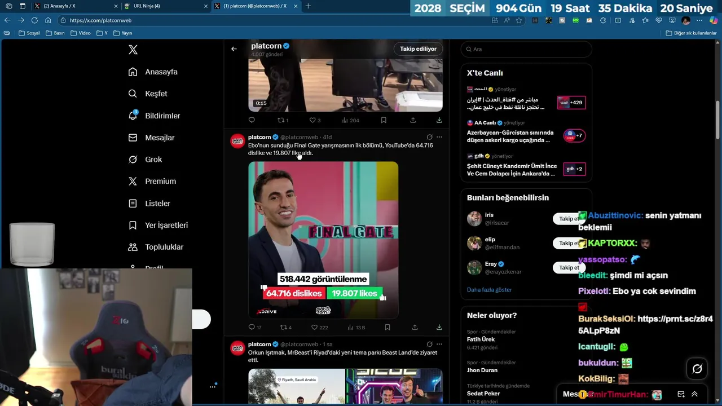Open the Video bookmarks folder
Screen dimensions: 722x406
pos(80,33)
